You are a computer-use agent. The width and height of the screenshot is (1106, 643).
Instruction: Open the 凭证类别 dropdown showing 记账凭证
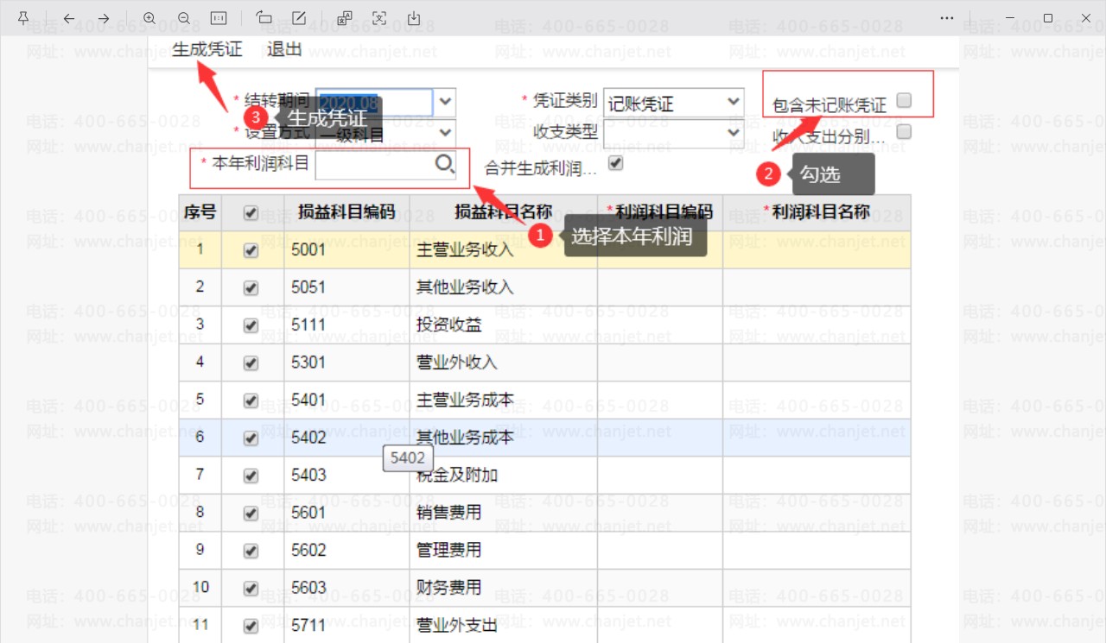[x=673, y=103]
